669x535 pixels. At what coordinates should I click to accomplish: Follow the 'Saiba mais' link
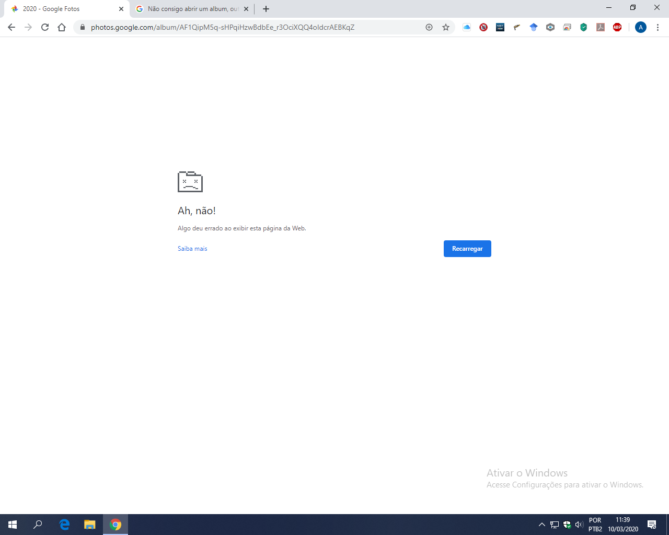click(x=192, y=249)
